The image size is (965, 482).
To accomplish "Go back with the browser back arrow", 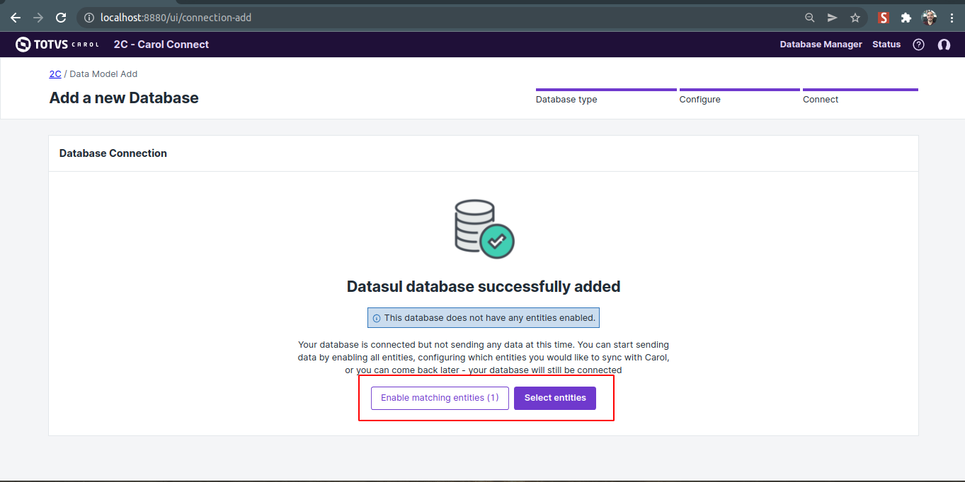I will [16, 18].
